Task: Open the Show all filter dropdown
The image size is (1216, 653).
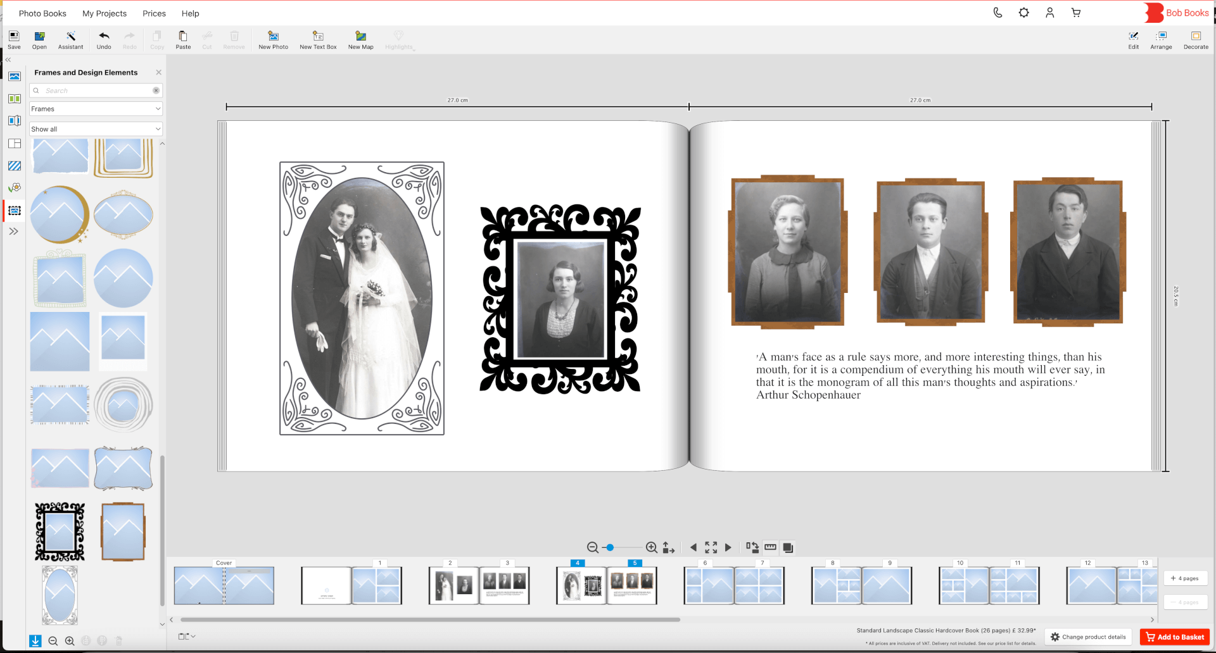Action: pyautogui.click(x=96, y=129)
